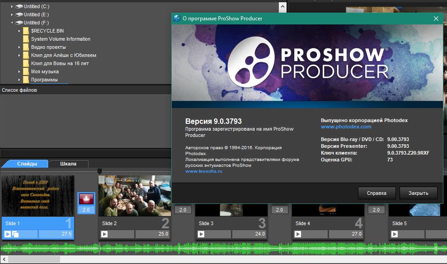This screenshot has width=447, height=264.
Task: Click the Slide 4 label
Action: click(x=303, y=223)
